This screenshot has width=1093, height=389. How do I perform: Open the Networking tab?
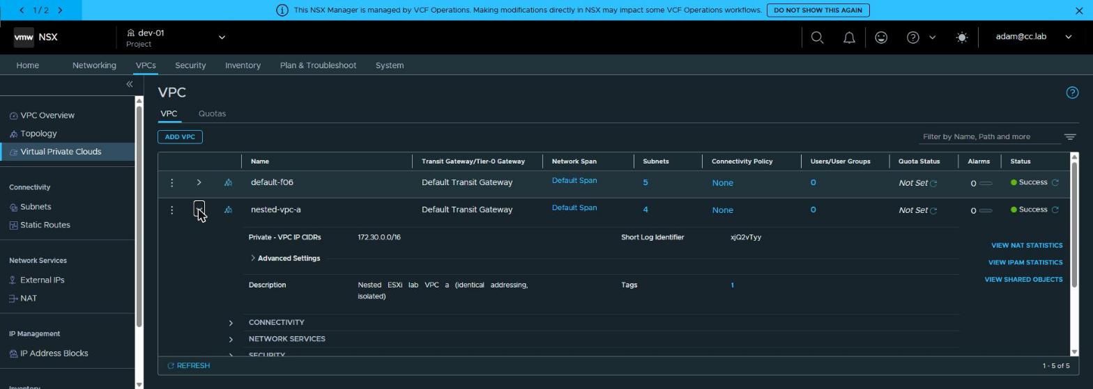point(94,65)
